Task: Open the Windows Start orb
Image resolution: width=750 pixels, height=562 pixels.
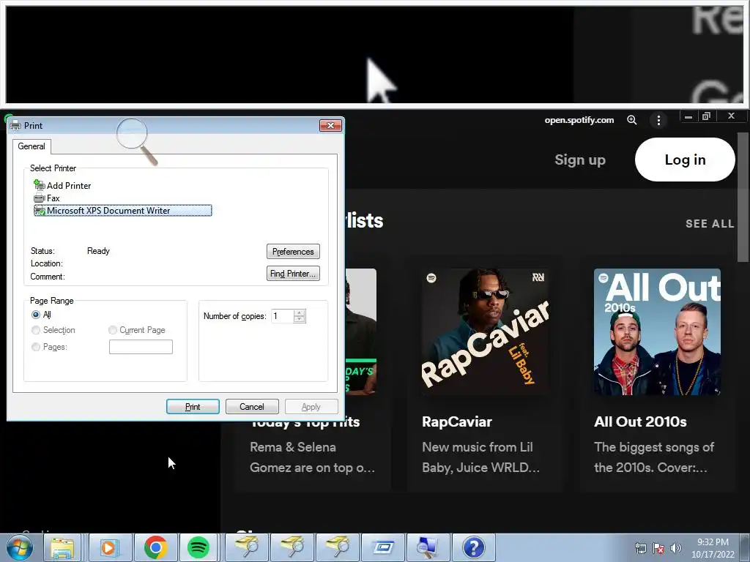Action: click(x=20, y=547)
